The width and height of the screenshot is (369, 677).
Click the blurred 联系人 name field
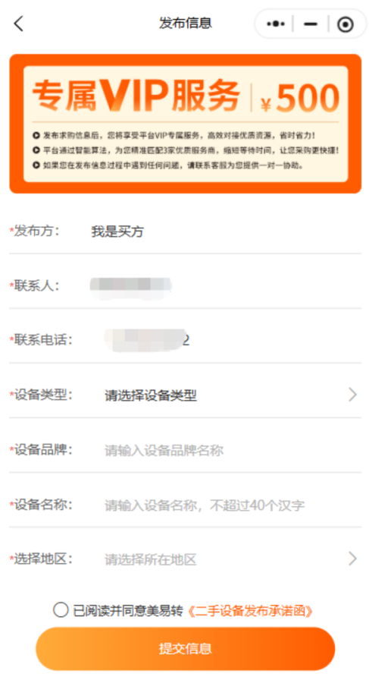click(x=130, y=286)
